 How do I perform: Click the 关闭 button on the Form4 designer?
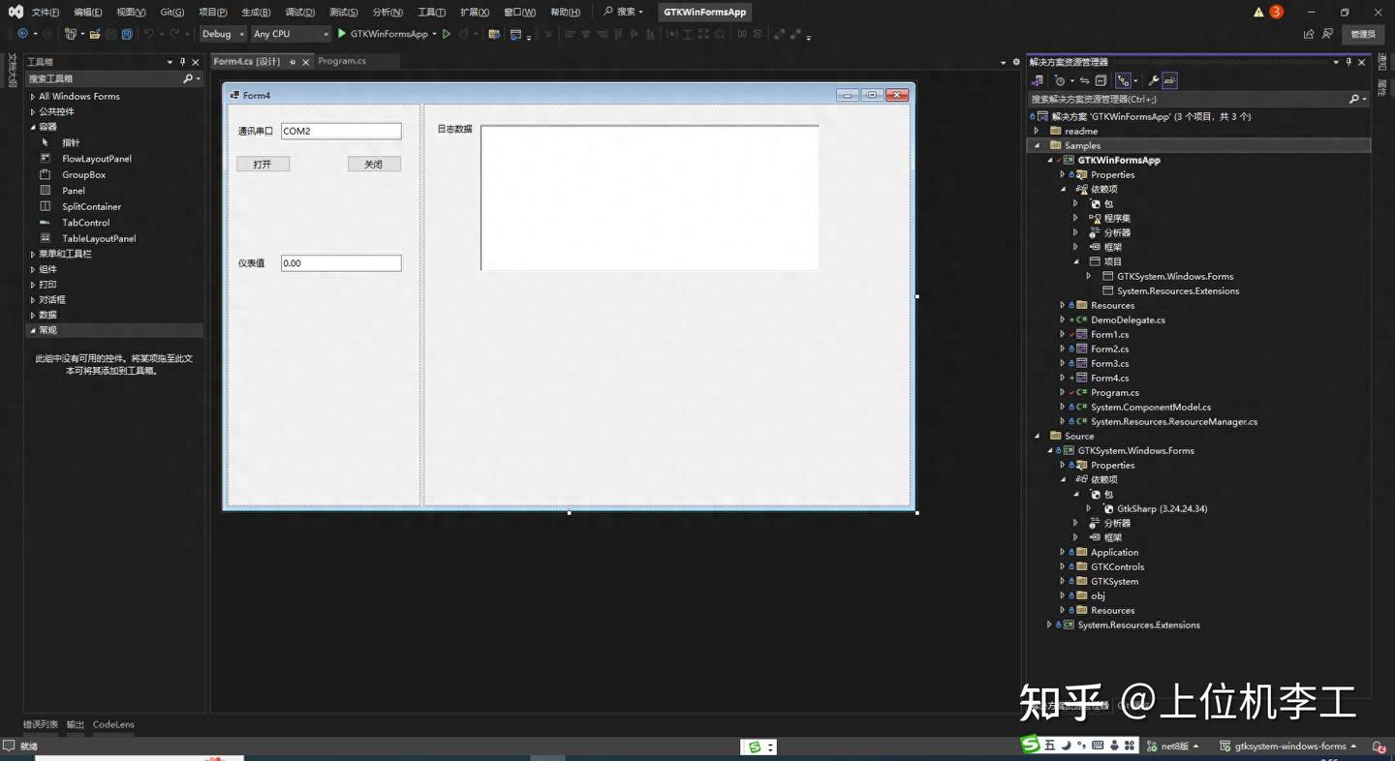pos(375,163)
